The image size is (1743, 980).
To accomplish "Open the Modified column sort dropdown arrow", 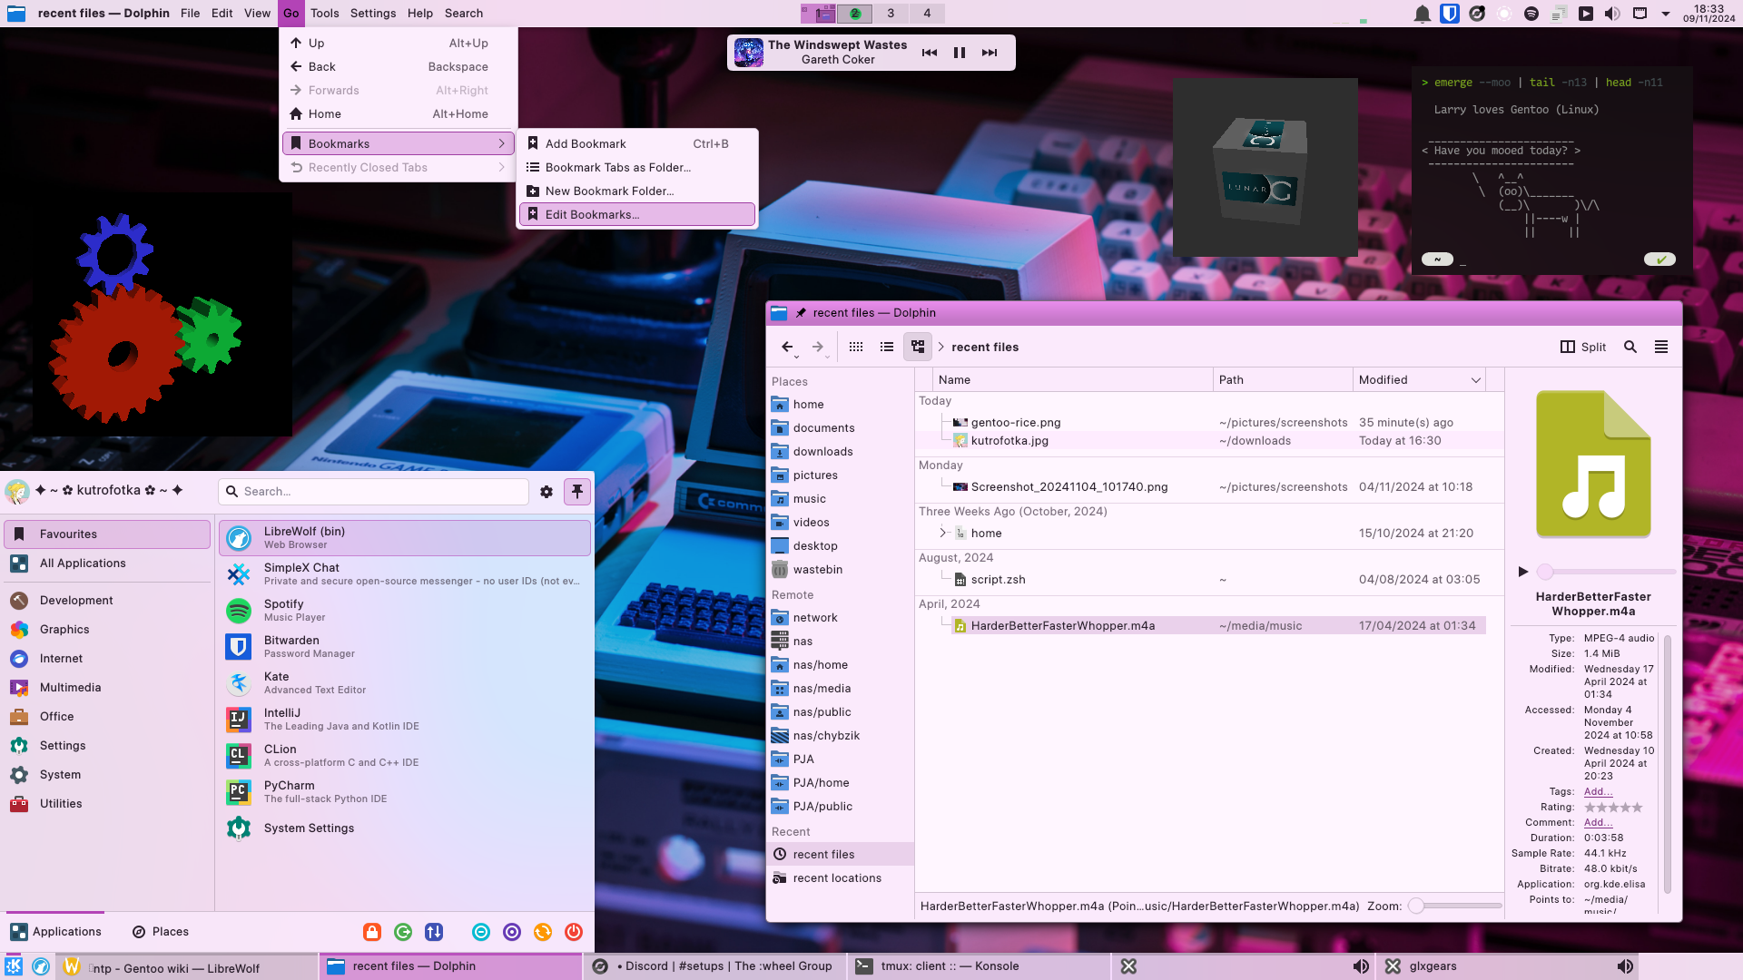I will [1476, 380].
